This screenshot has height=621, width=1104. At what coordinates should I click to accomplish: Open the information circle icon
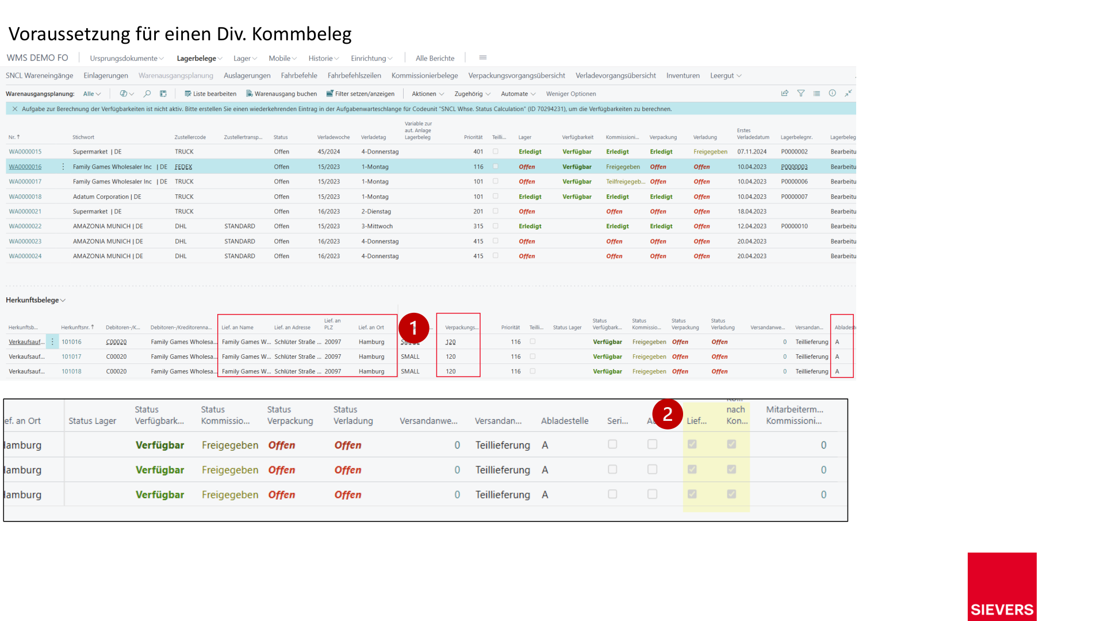coord(832,93)
